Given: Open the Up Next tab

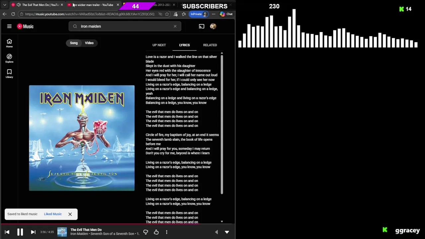Looking at the screenshot, I should (159, 45).
